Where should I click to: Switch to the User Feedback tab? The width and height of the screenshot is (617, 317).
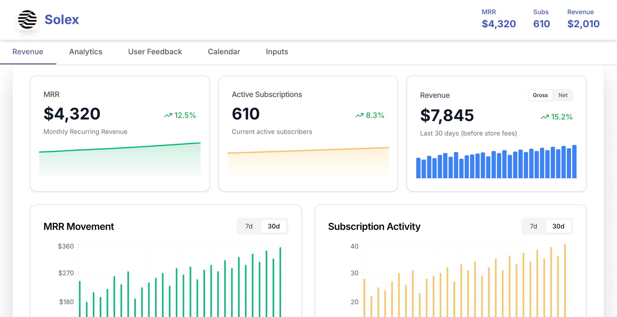pos(155,52)
